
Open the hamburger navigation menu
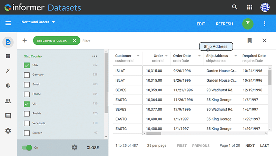(x=8, y=23)
